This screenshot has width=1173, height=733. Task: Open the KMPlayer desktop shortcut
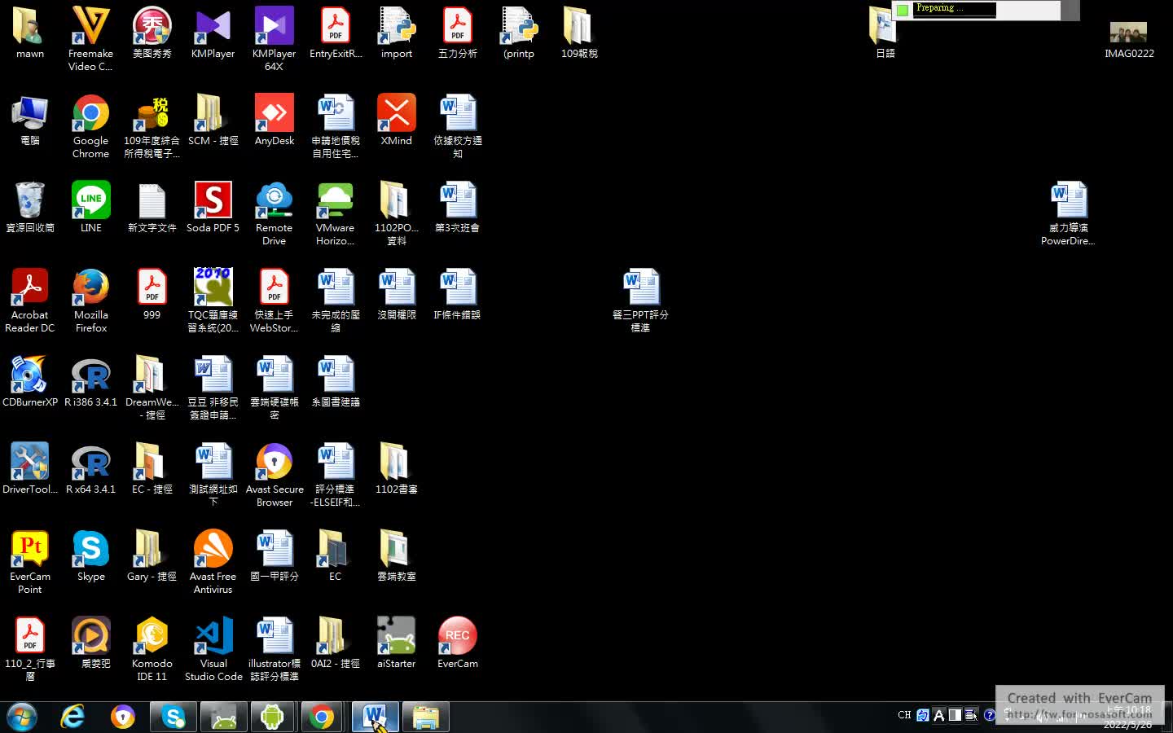click(213, 32)
